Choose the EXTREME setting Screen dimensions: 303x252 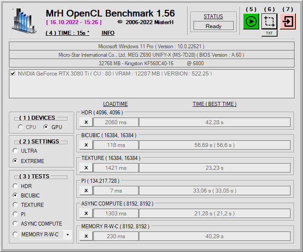coord(15,161)
